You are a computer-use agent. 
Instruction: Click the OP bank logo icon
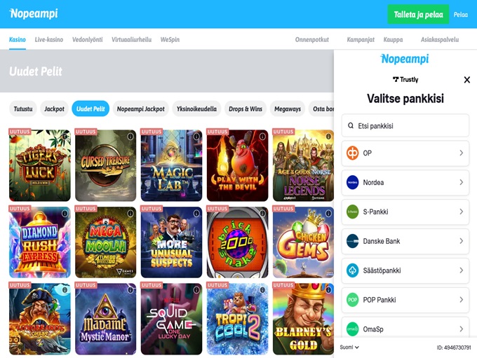click(x=353, y=153)
